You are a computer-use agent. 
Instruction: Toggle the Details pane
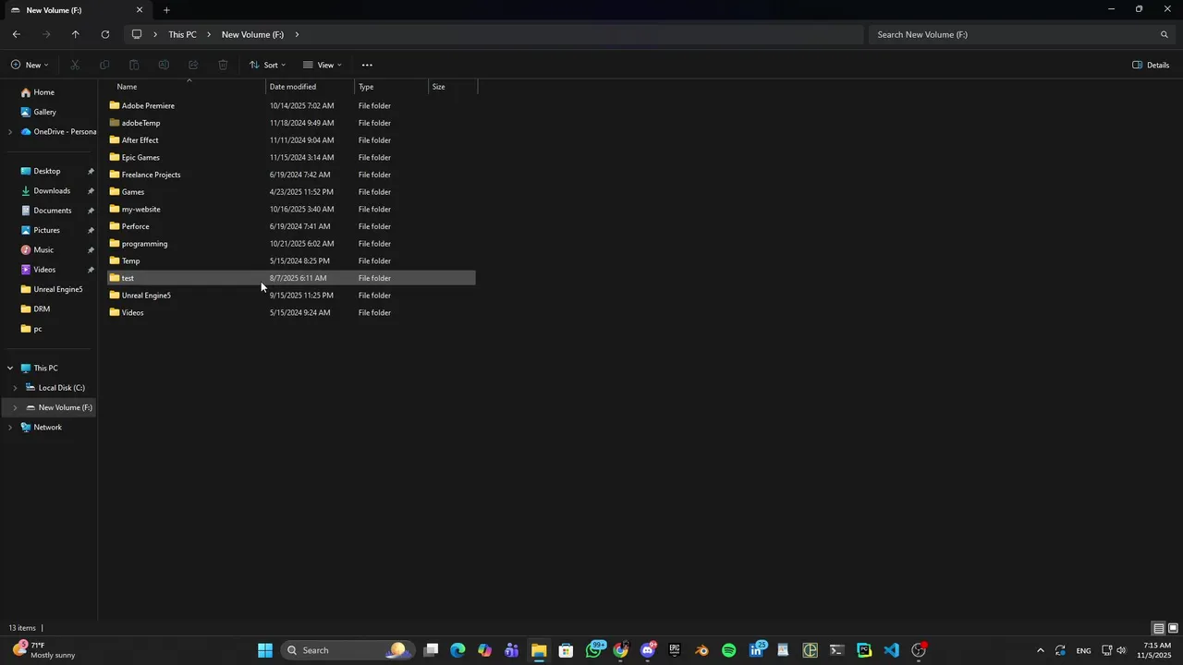pyautogui.click(x=1151, y=65)
